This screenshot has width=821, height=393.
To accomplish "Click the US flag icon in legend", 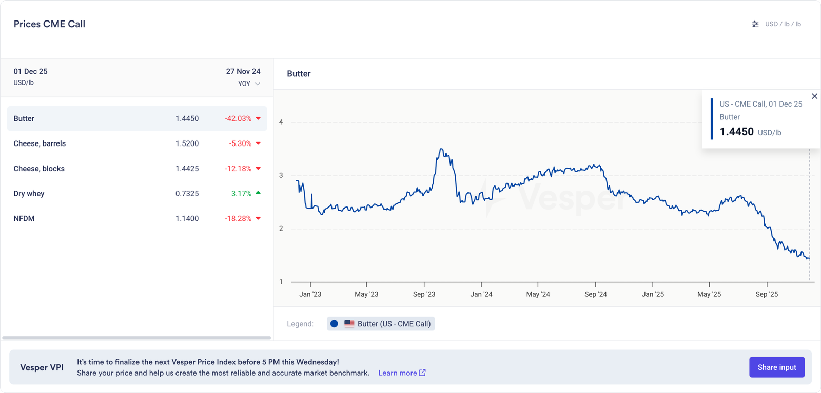I will [x=349, y=324].
